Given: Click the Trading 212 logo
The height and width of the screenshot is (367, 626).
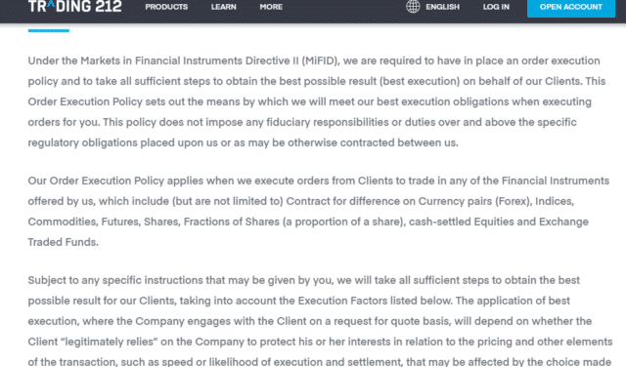Looking at the screenshot, I should (74, 7).
